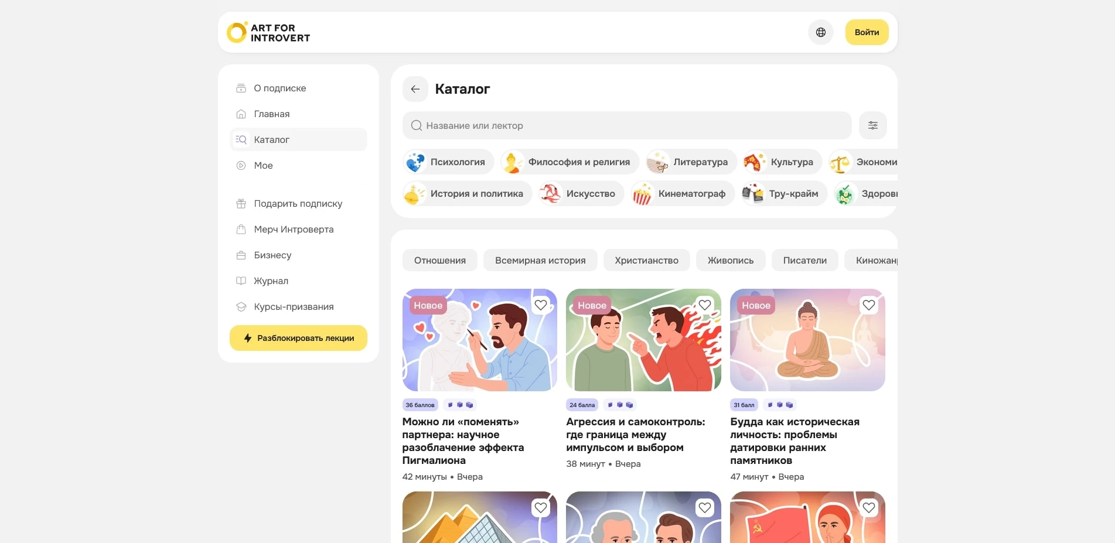The height and width of the screenshot is (543, 1115).
Task: Toggle the heart on Агрессия и самоконтроль
Action: click(704, 305)
